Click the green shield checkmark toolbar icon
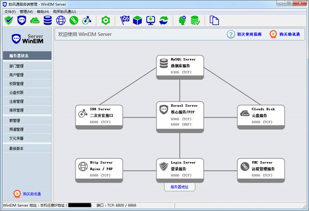 (9, 21)
